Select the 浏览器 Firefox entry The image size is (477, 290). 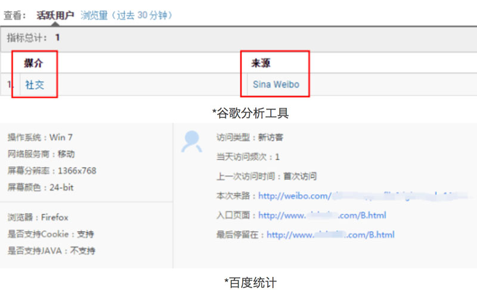pos(38,217)
